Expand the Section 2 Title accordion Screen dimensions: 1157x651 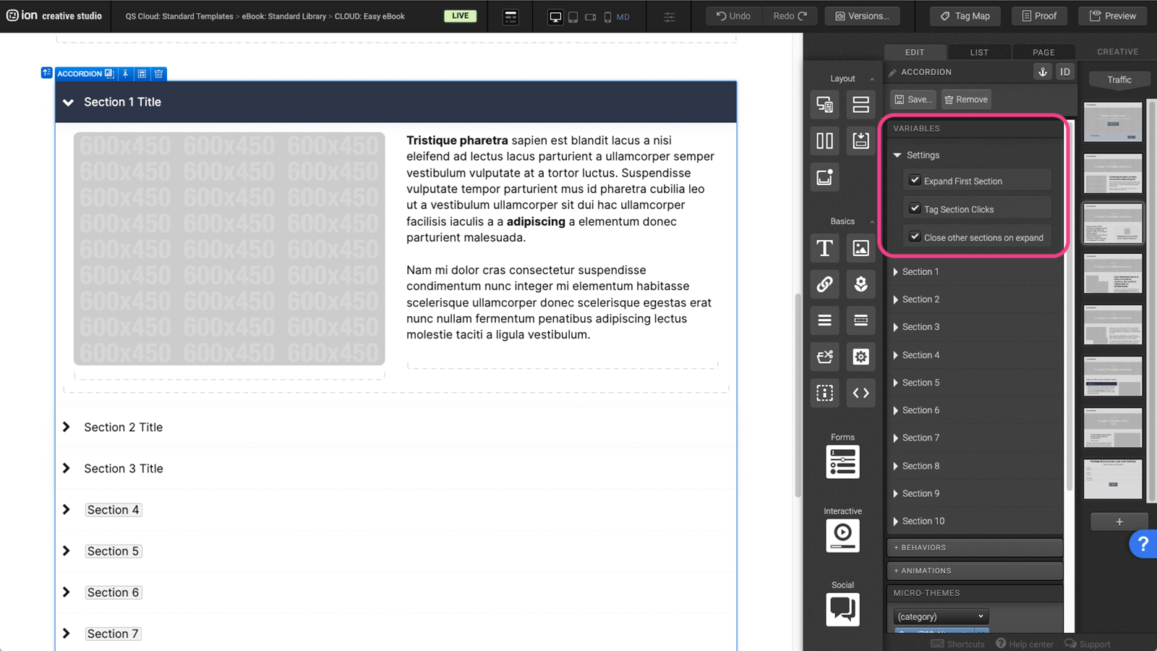[x=396, y=427]
